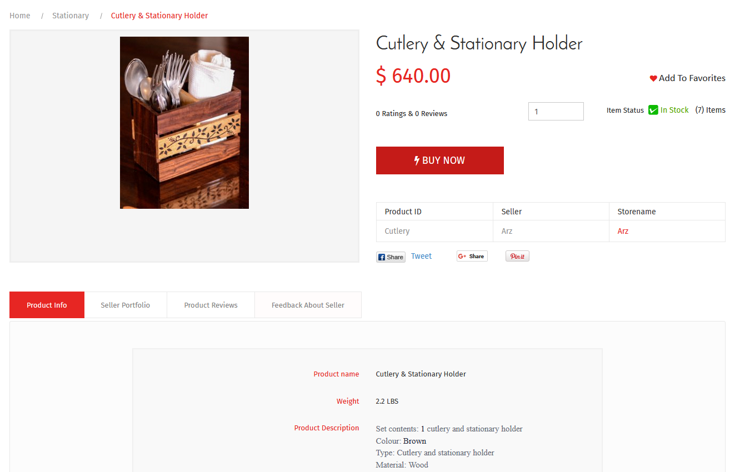Click the product title heading

pos(479,44)
